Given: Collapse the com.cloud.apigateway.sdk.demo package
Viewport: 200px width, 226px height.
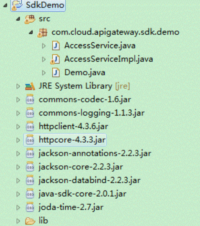Looking at the screenshot, I should coord(31,32).
